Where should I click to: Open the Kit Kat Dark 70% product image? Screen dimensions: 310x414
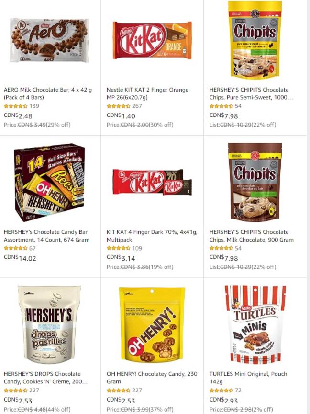click(152, 182)
